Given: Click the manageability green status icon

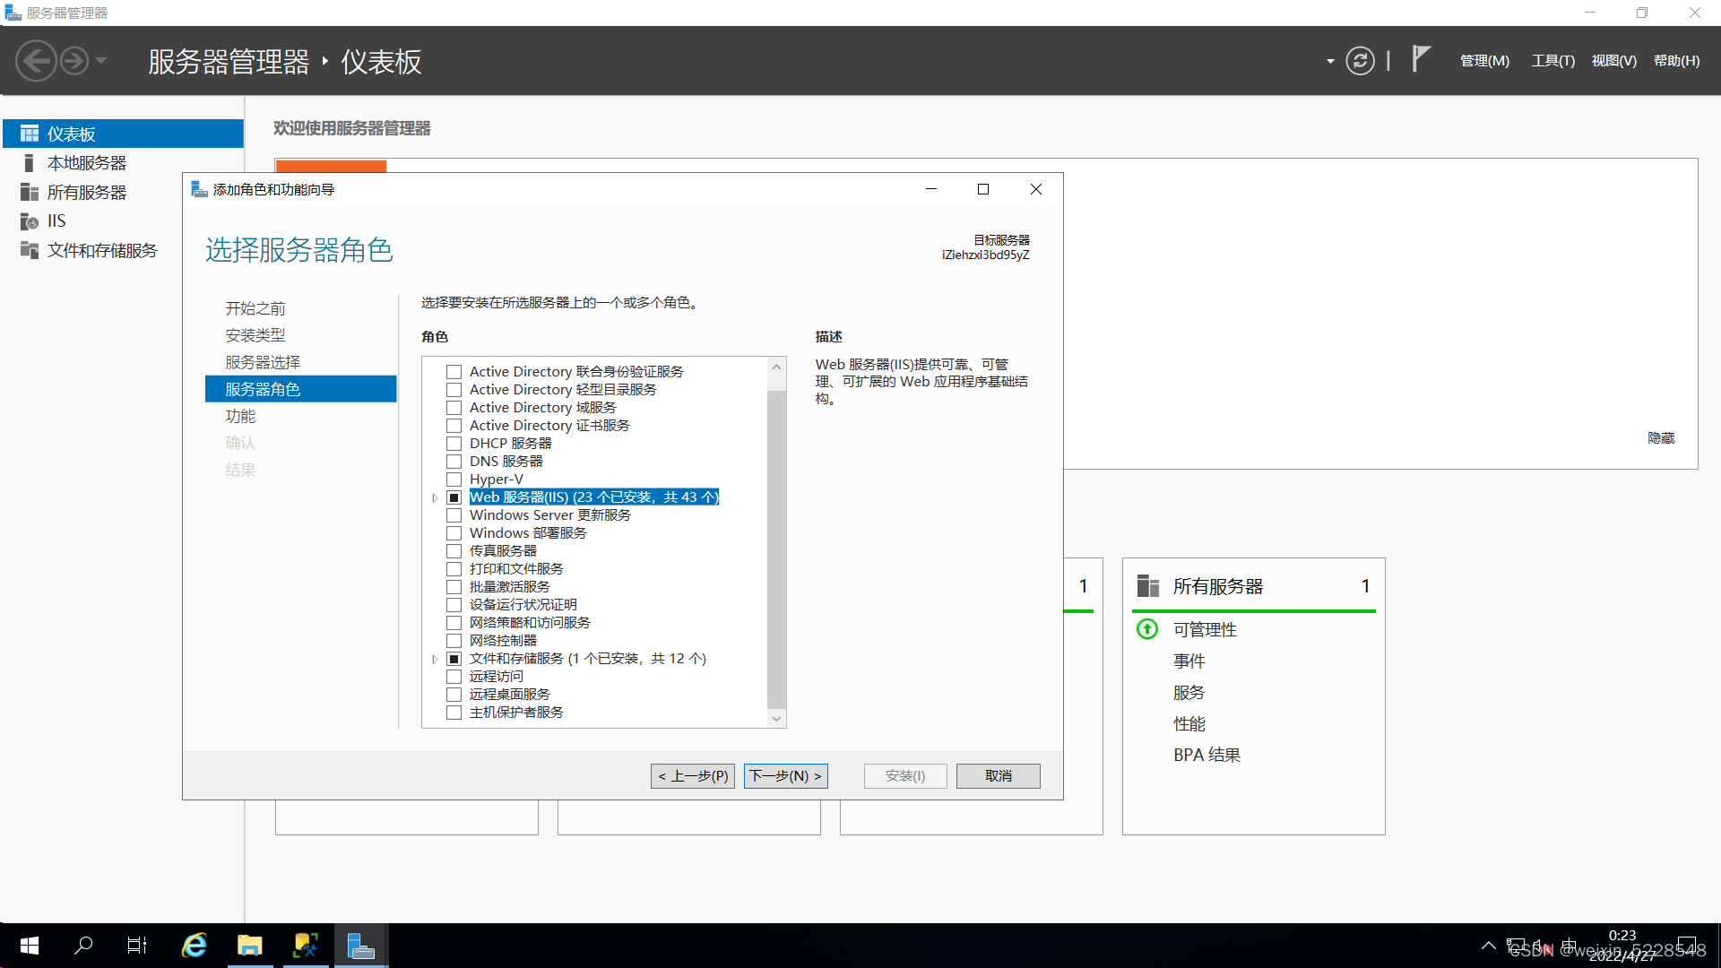Looking at the screenshot, I should tap(1147, 629).
